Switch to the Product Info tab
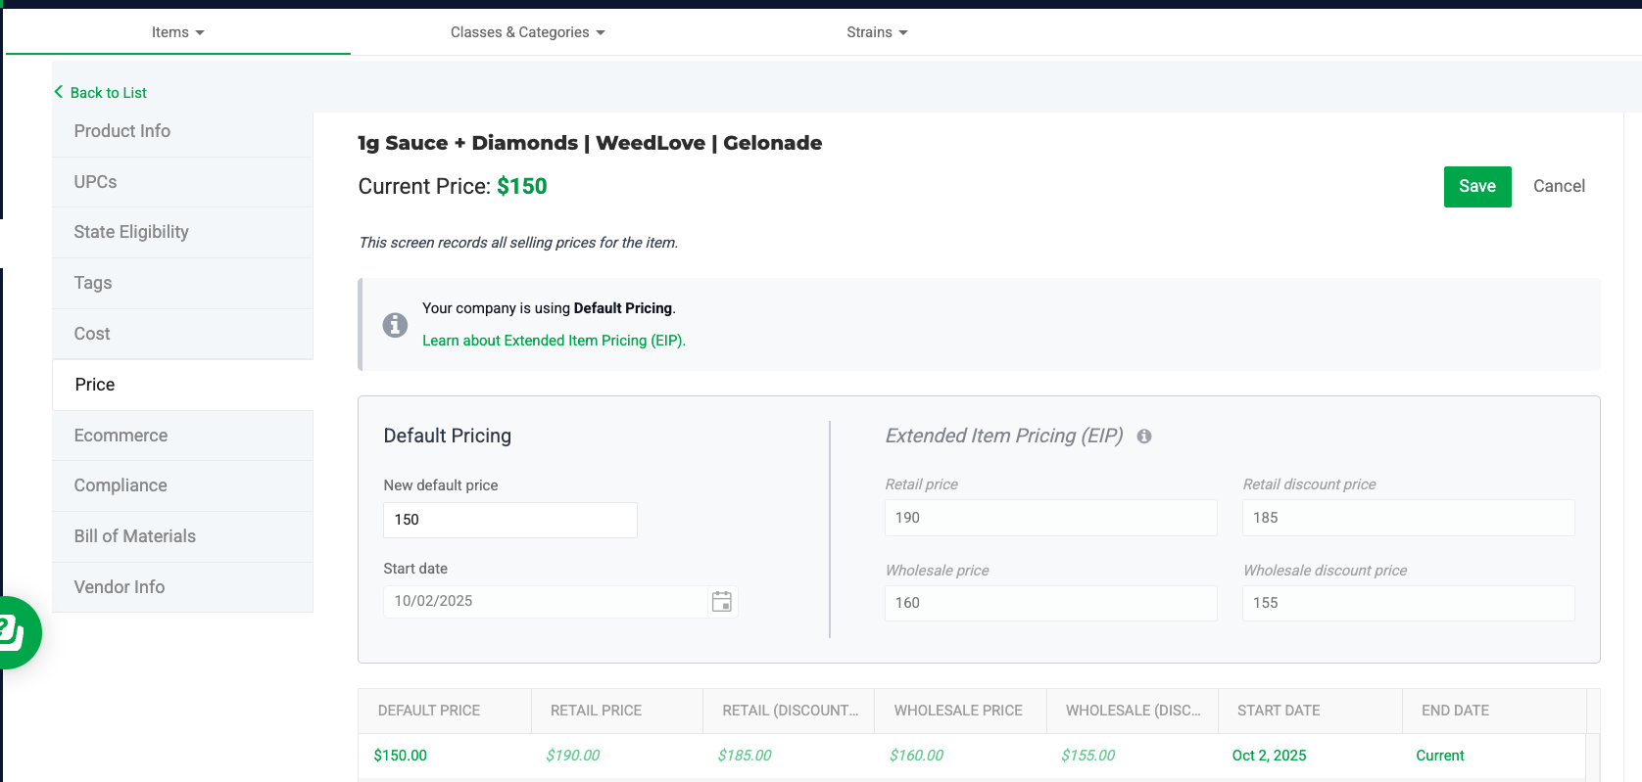 coord(122,131)
